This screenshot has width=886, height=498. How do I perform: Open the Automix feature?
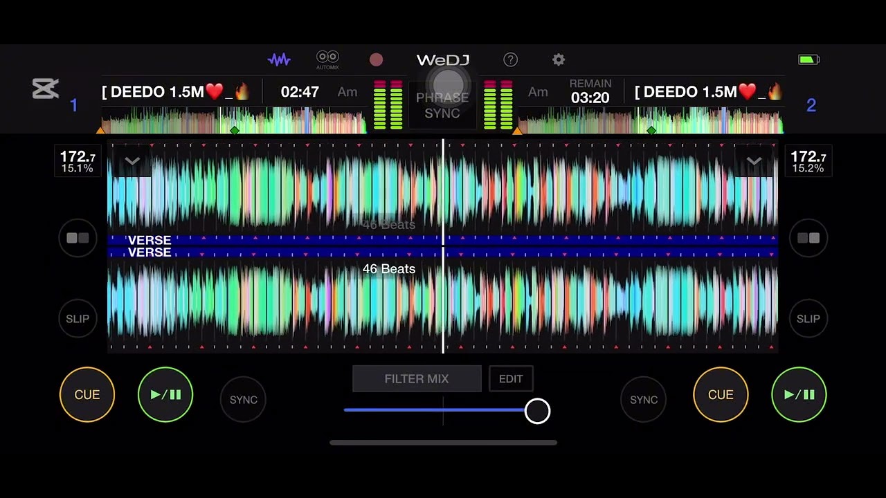pyautogui.click(x=327, y=59)
